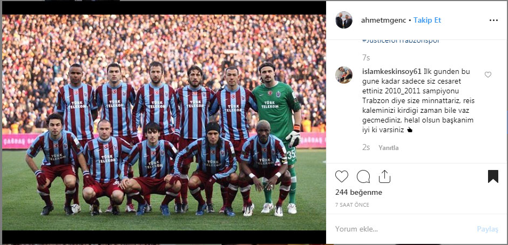Open the islamkeskinsoy61 username link
The height and width of the screenshot is (245, 508).
coord(392,72)
